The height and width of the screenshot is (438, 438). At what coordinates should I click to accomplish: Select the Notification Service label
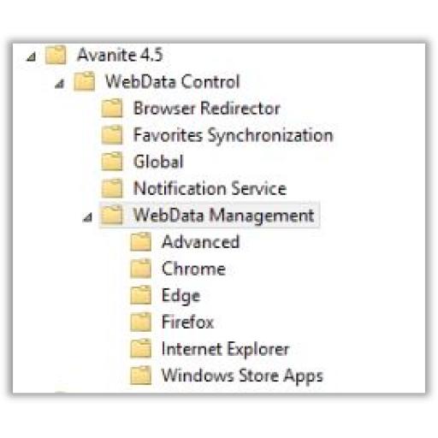[210, 188]
